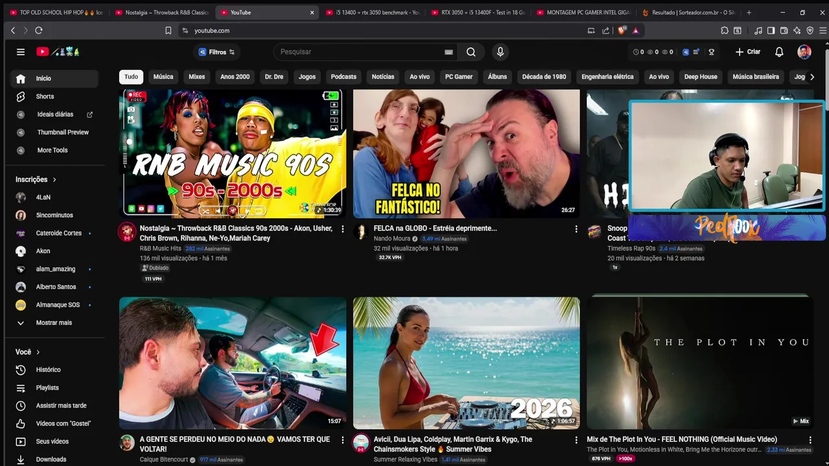Image resolution: width=829 pixels, height=466 pixels.
Task: Open the Akon subscription channel
Action: [54, 251]
